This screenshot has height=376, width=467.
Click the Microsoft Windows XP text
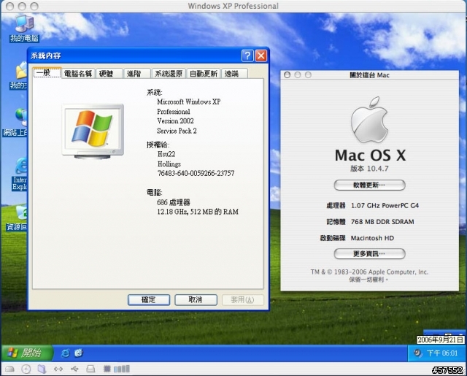(188, 102)
